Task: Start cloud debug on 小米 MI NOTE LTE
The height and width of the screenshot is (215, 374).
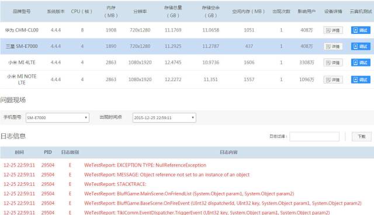Action: point(361,79)
